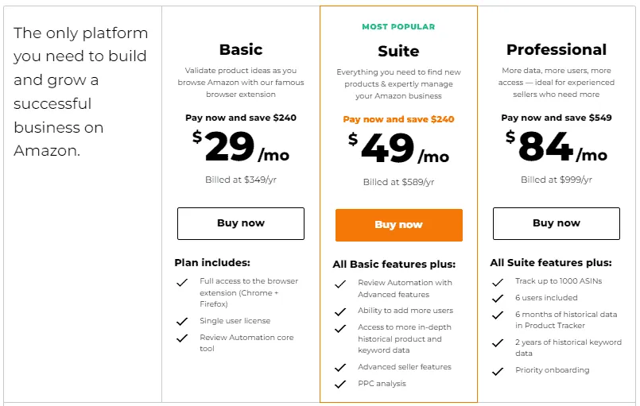
Task: Click checkmark next to PPC analysis
Action: tap(340, 384)
